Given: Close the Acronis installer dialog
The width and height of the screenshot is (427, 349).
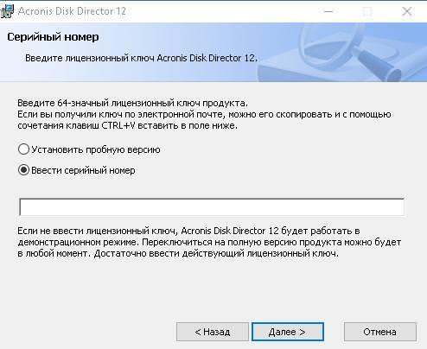Looking at the screenshot, I should coord(407,11).
